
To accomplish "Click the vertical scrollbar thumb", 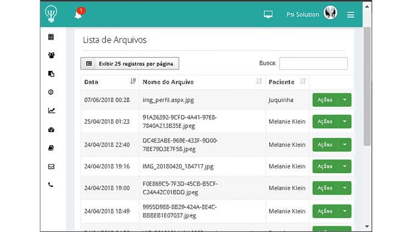I will 367,86.
